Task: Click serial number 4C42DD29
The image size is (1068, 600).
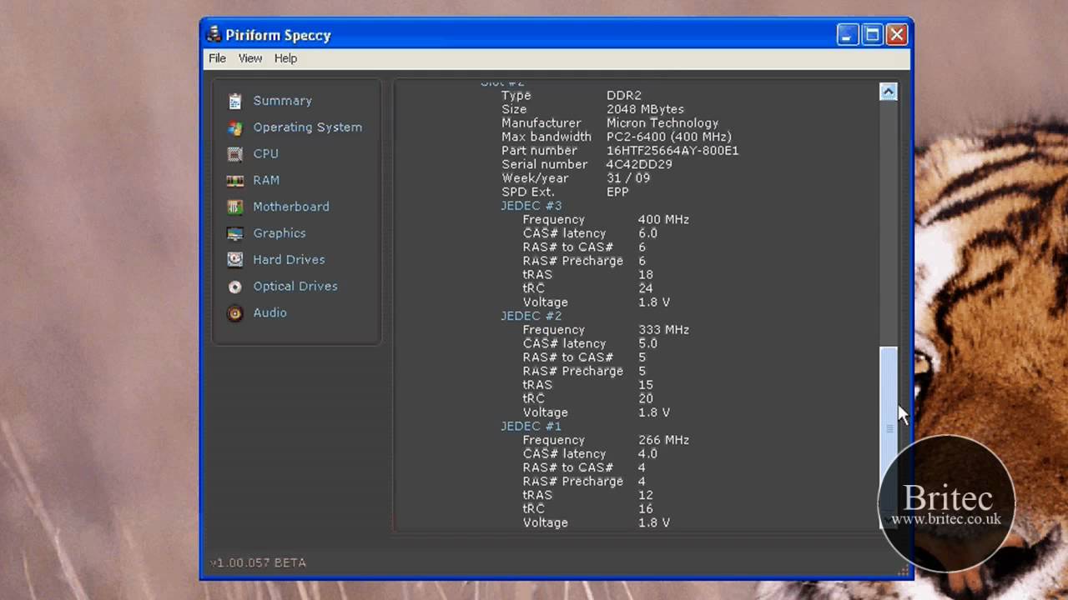Action: click(639, 164)
